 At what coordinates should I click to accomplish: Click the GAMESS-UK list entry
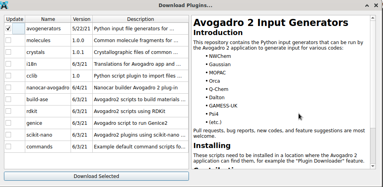(x=223, y=106)
